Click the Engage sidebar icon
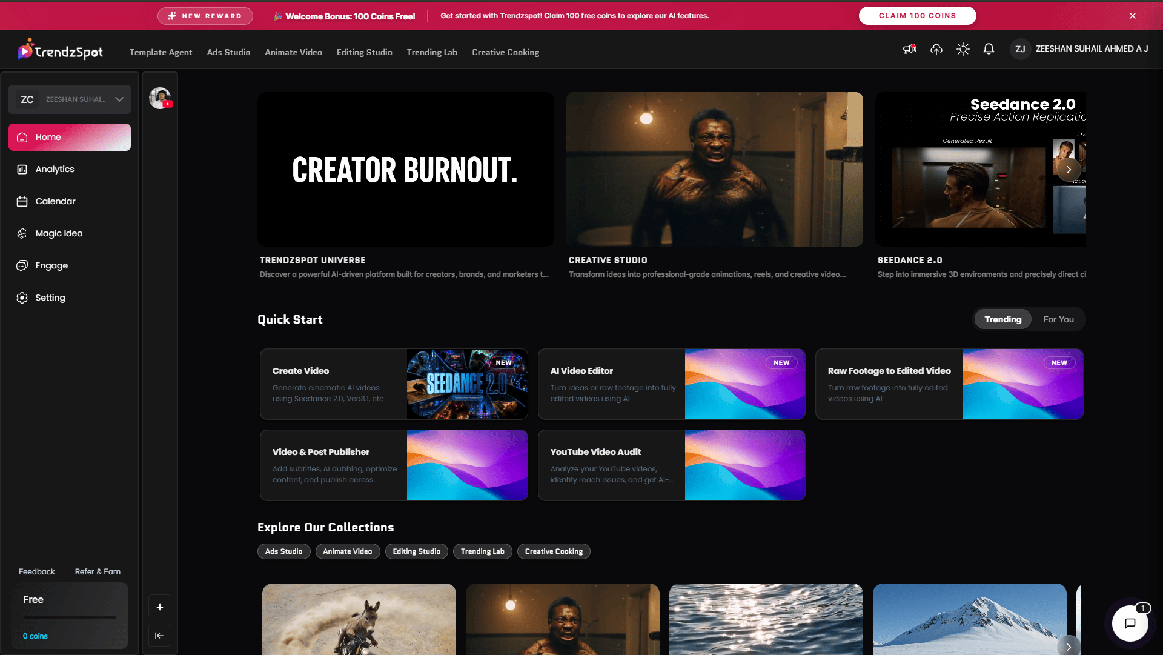 22,266
